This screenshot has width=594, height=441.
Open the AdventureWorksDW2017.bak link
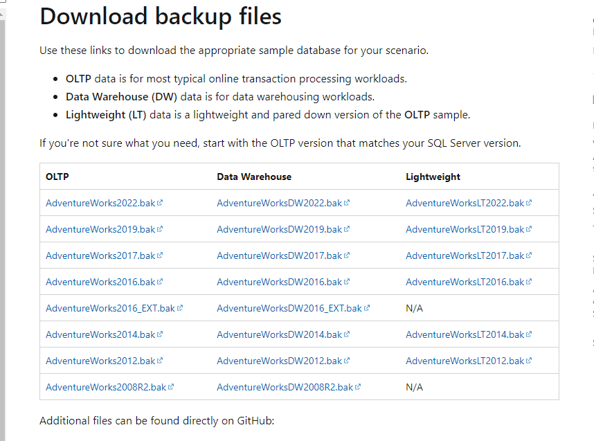(x=279, y=255)
